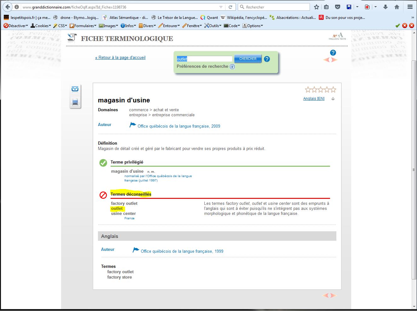This screenshot has width=417, height=311.
Task: Click the address bar URL field
Action: [120, 7]
